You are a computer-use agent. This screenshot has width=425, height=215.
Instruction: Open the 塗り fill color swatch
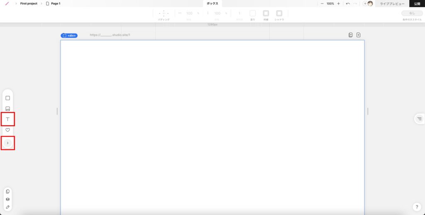tap(252, 13)
